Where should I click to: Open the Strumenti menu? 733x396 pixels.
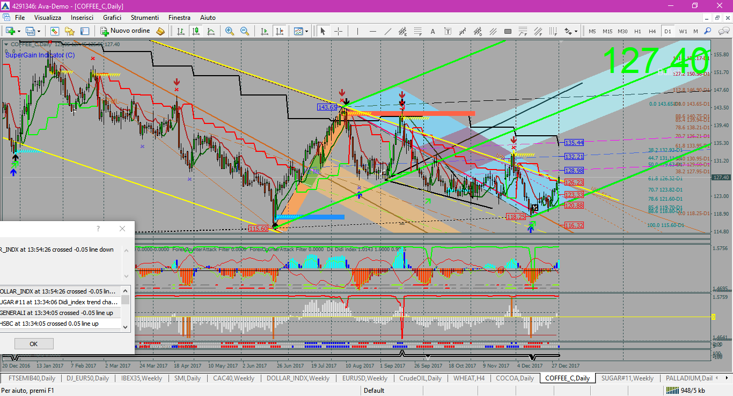click(x=144, y=18)
